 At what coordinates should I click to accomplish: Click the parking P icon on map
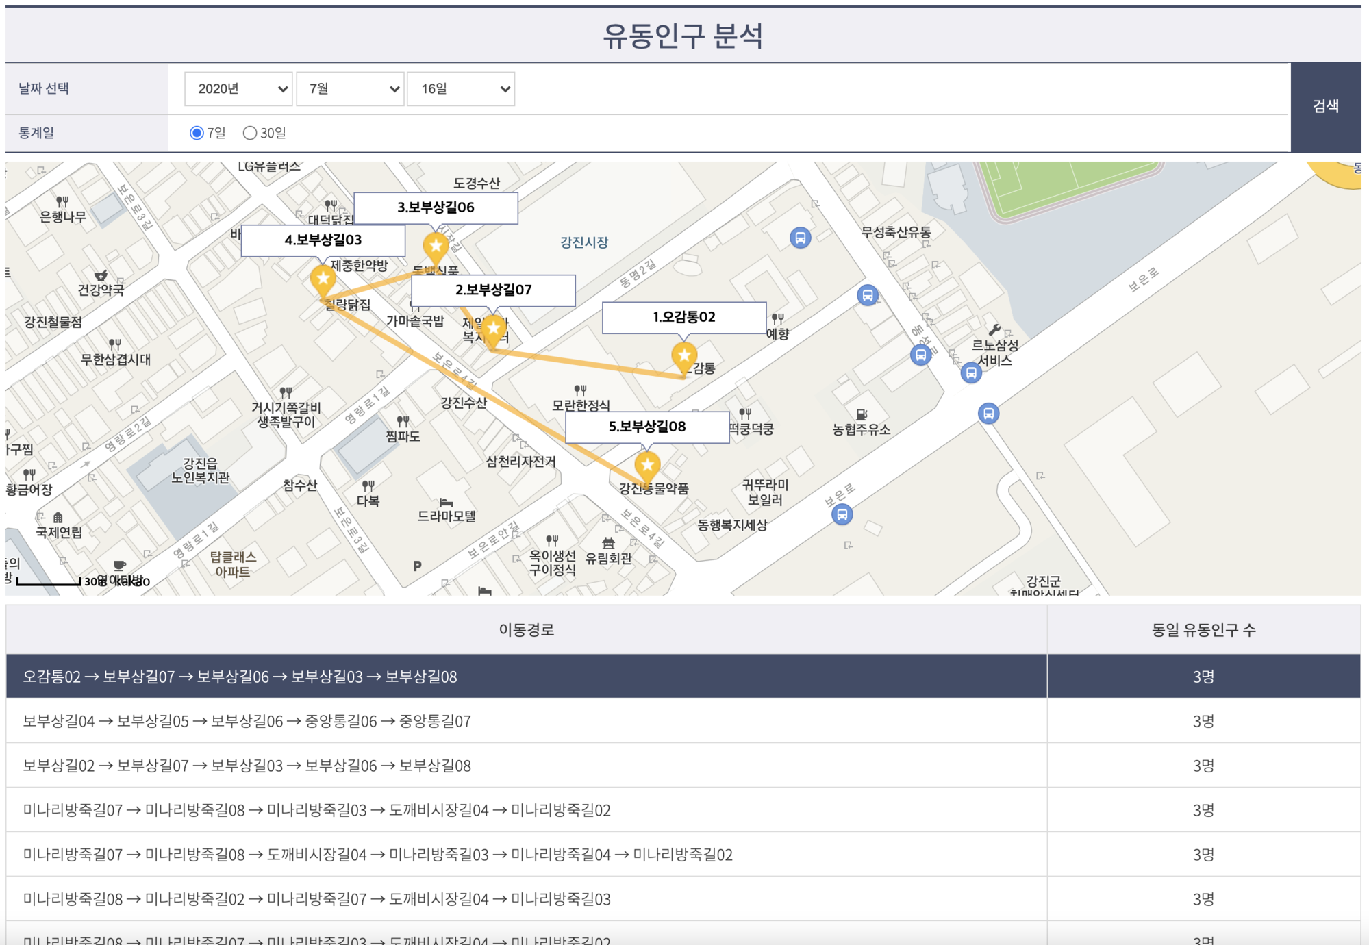(x=417, y=566)
